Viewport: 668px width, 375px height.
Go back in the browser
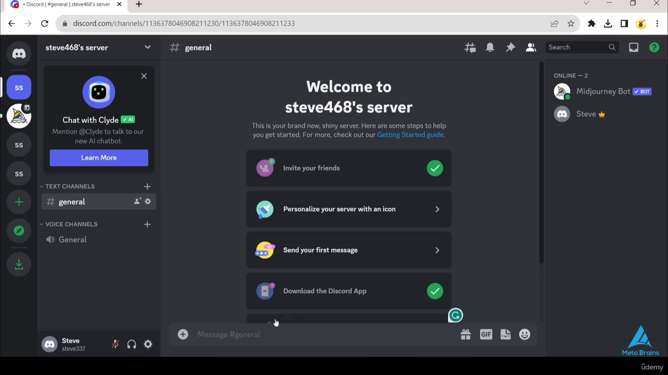click(x=11, y=23)
